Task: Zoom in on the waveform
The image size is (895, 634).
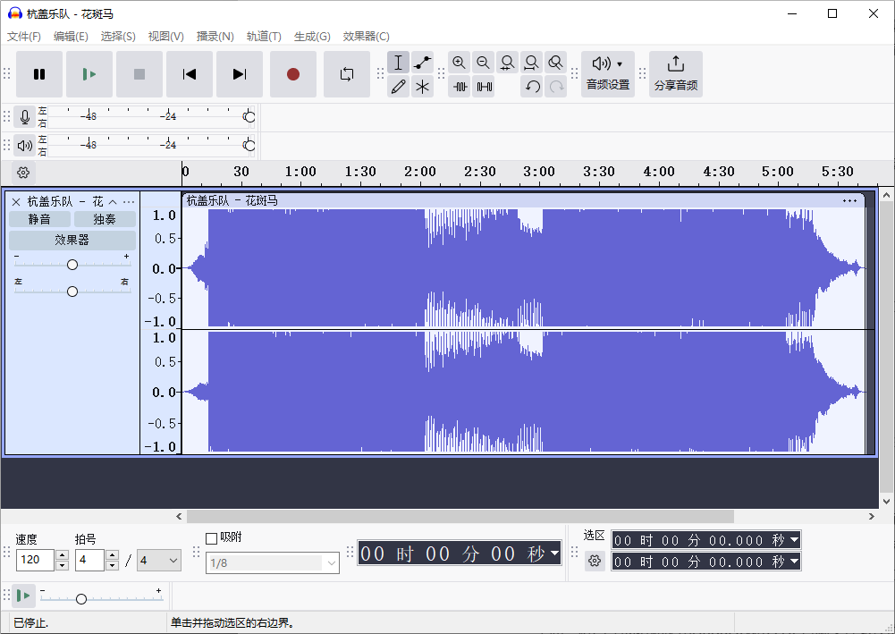Action: coord(459,62)
